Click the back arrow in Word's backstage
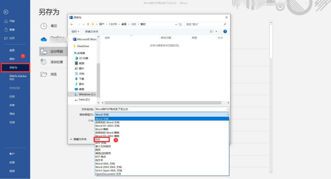Viewport: 331px width, 179px height. [x=6, y=12]
